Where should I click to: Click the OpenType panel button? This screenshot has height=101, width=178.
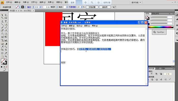point(159,32)
